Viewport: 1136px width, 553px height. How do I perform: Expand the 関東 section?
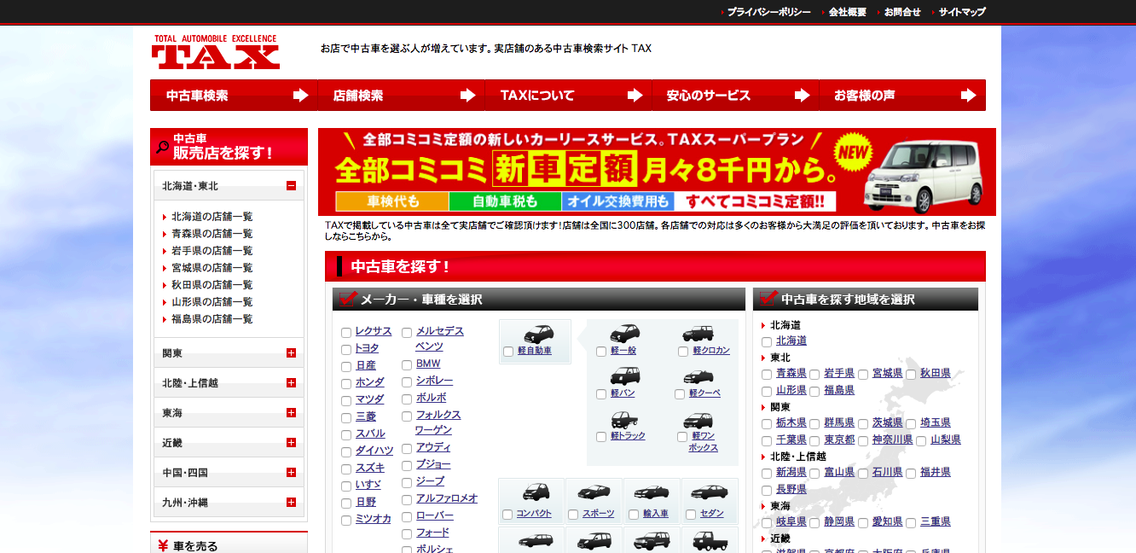(x=291, y=353)
